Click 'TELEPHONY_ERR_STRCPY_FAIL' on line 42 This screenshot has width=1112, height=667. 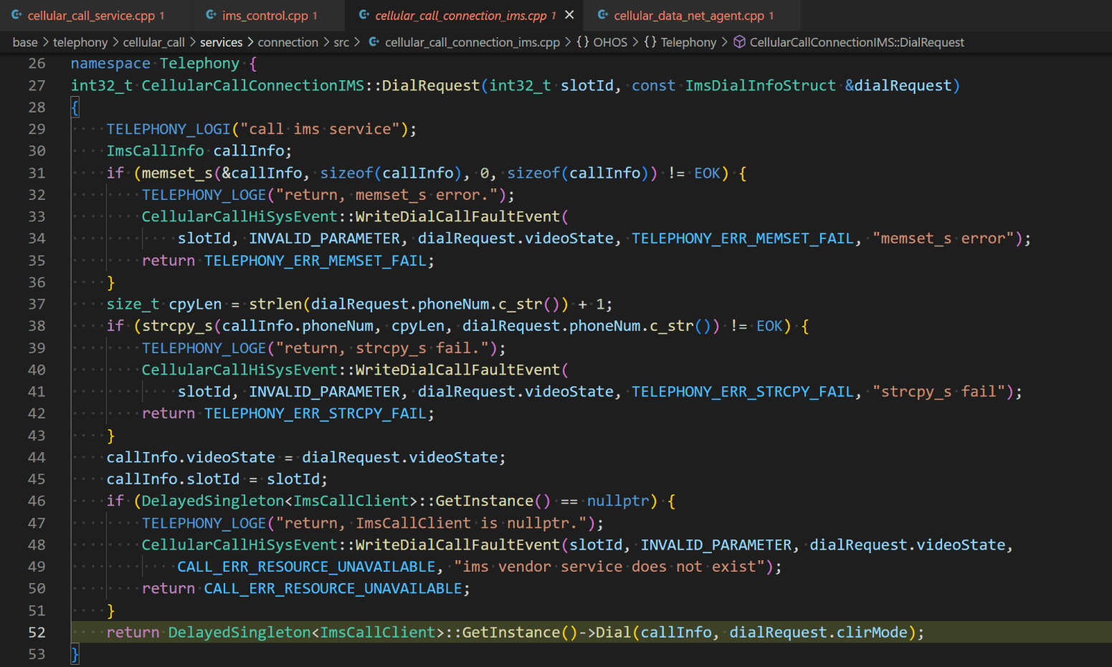[315, 413]
